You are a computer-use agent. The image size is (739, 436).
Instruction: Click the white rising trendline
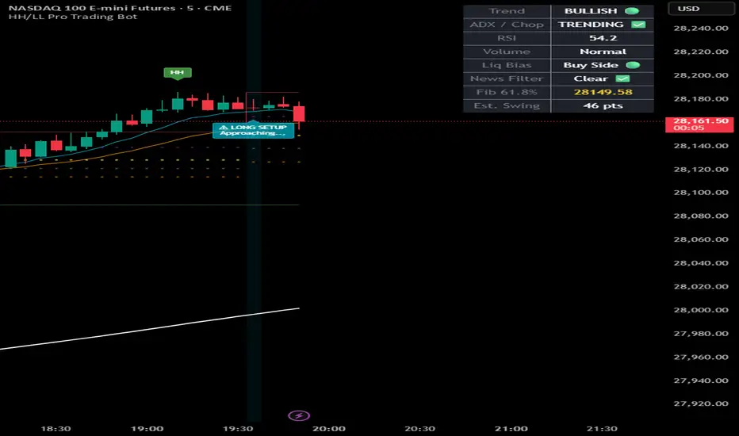[x=149, y=328]
